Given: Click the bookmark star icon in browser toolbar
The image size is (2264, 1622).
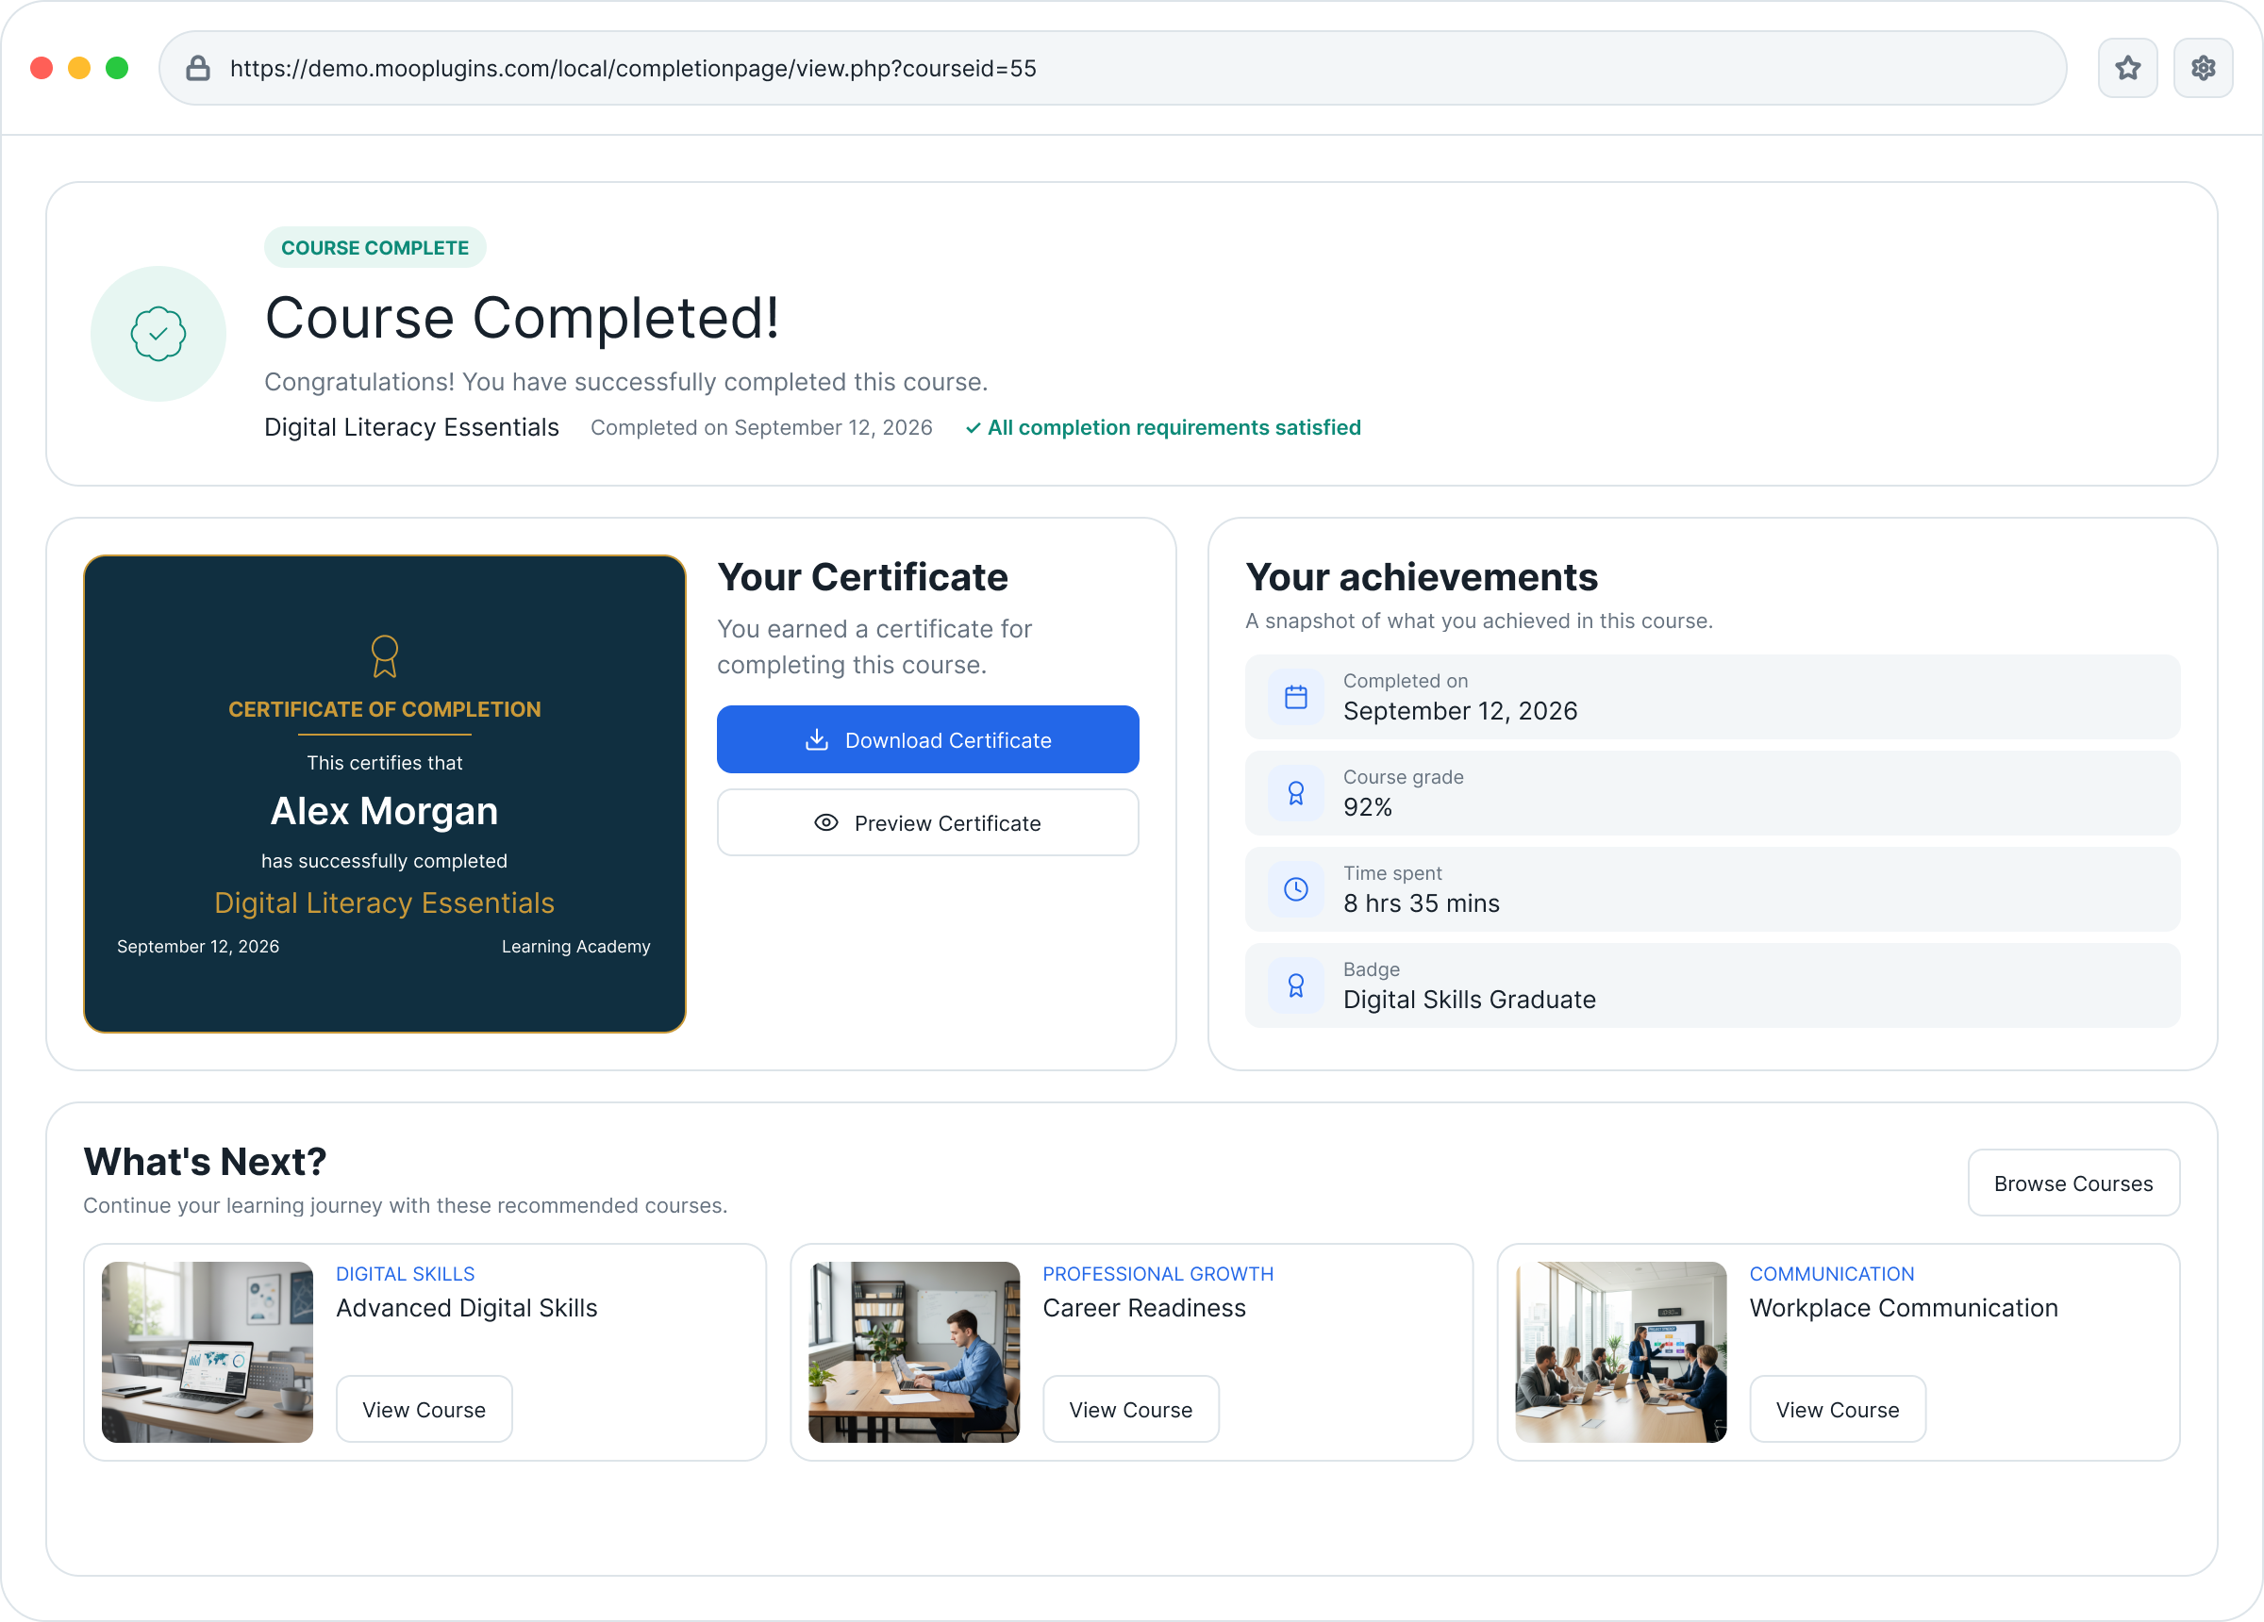Looking at the screenshot, I should tap(2127, 68).
